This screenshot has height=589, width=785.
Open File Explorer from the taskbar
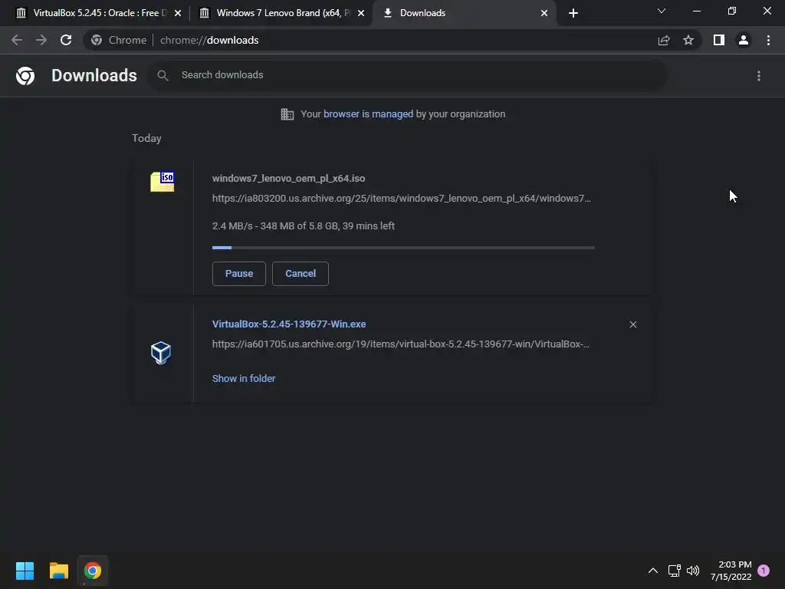(58, 571)
